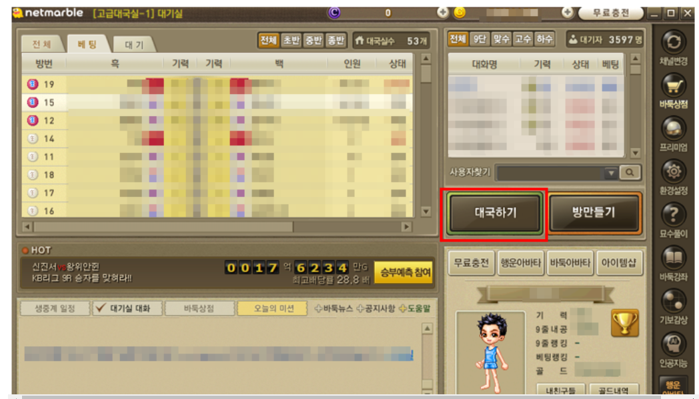Open the 기보감상 sidebar icon
699x399 pixels.
(673, 302)
